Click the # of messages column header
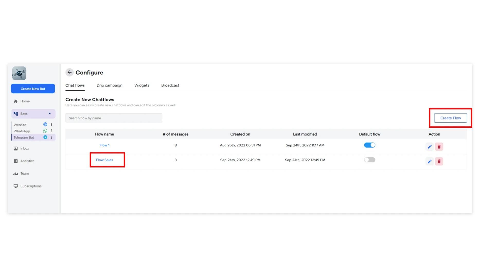 coord(175,134)
